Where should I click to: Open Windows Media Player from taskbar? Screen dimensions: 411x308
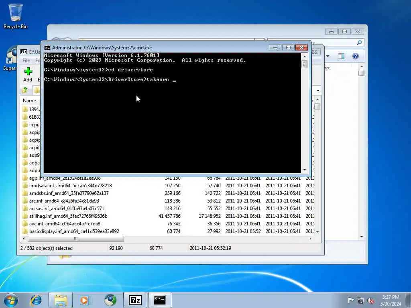85,300
